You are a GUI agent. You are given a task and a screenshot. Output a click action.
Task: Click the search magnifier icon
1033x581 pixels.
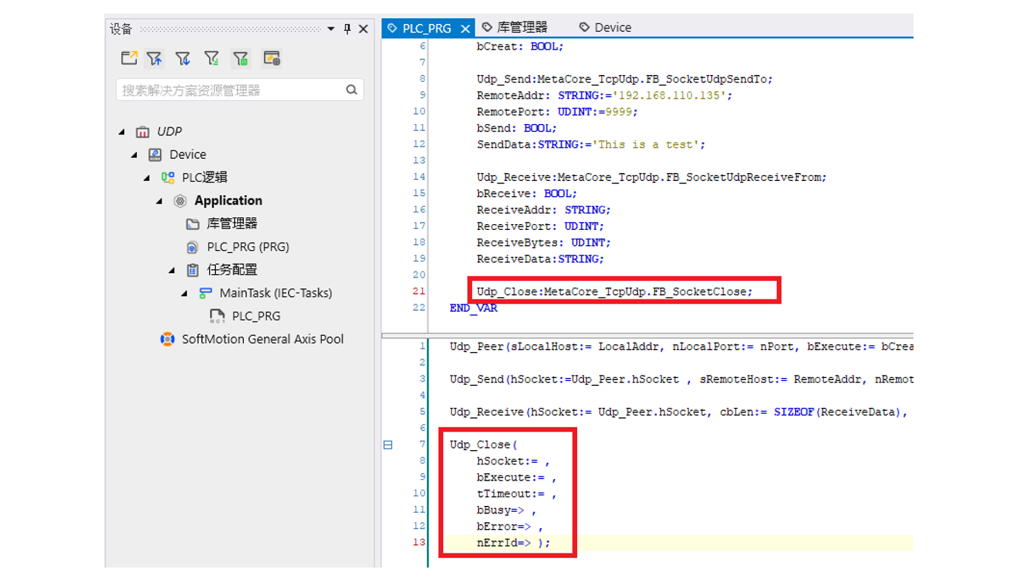pyautogui.click(x=351, y=90)
